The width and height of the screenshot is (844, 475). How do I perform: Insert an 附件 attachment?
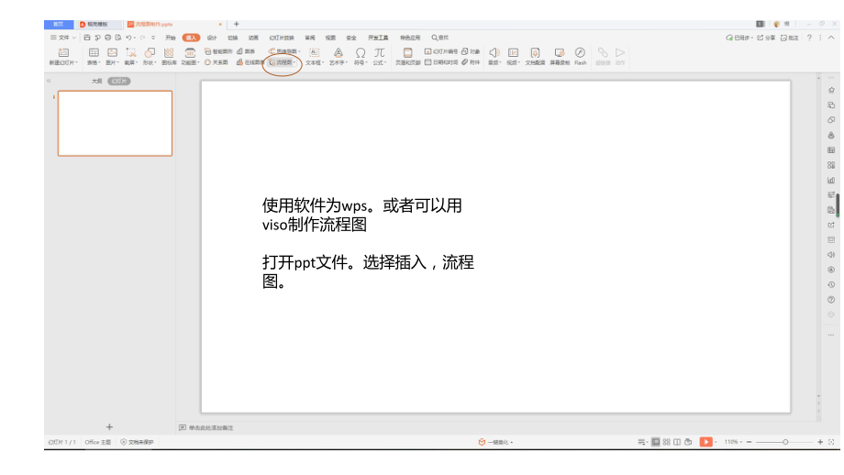coord(471,62)
